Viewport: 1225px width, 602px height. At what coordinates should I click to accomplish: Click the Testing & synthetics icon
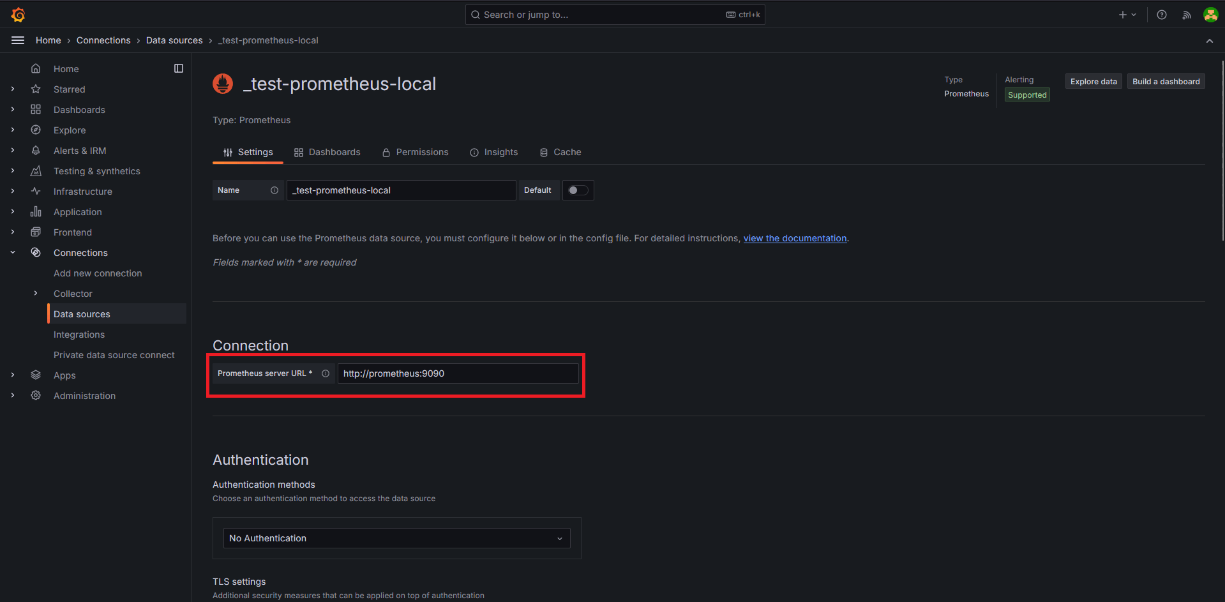pos(36,171)
